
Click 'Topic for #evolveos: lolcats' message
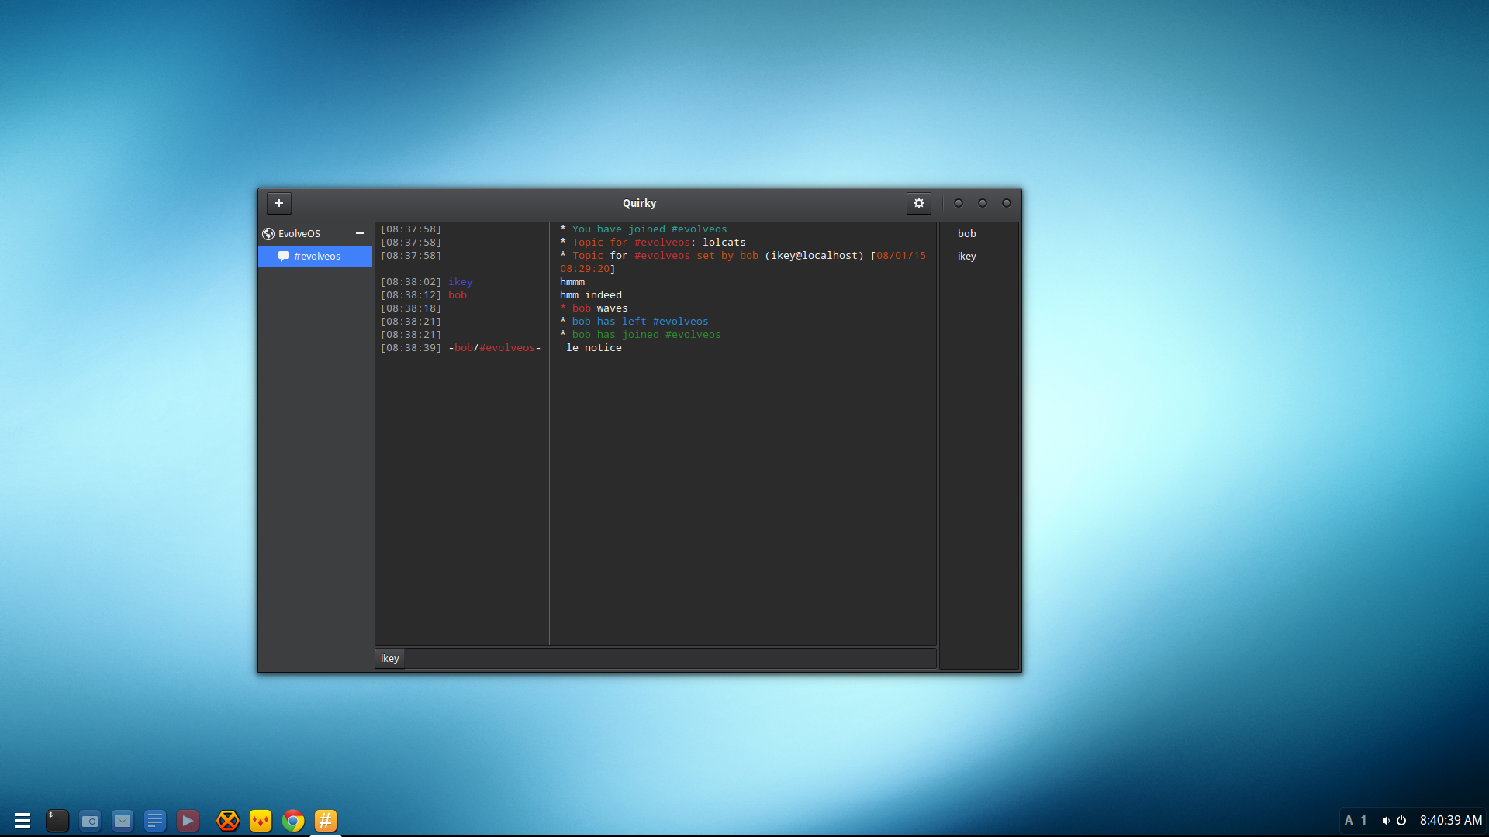click(653, 243)
